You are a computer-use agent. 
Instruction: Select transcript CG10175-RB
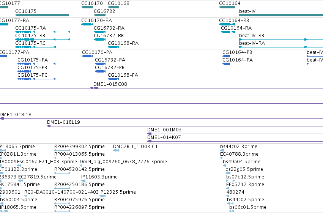(x=43, y=39)
